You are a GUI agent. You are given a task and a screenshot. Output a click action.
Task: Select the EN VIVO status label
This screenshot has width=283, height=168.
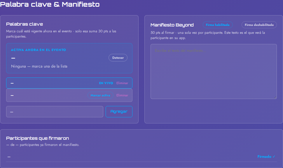coord(106,83)
